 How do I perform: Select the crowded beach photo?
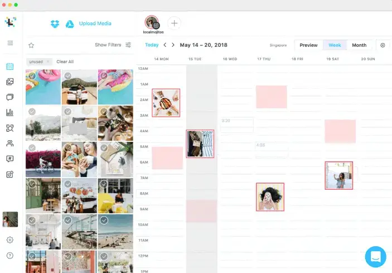(115, 232)
